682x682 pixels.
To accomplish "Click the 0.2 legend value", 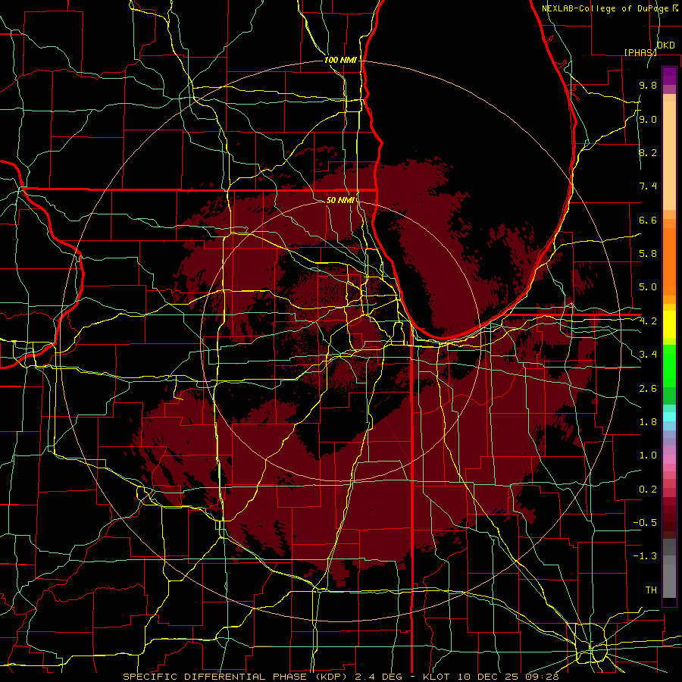I will point(648,490).
